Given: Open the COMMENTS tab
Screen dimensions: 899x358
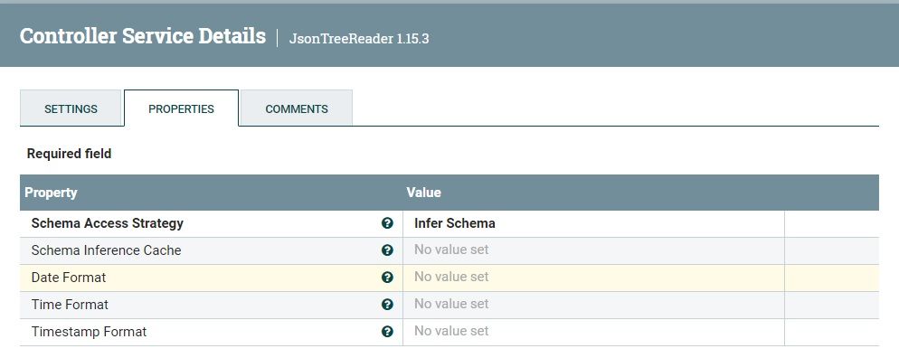Looking at the screenshot, I should tap(297, 108).
